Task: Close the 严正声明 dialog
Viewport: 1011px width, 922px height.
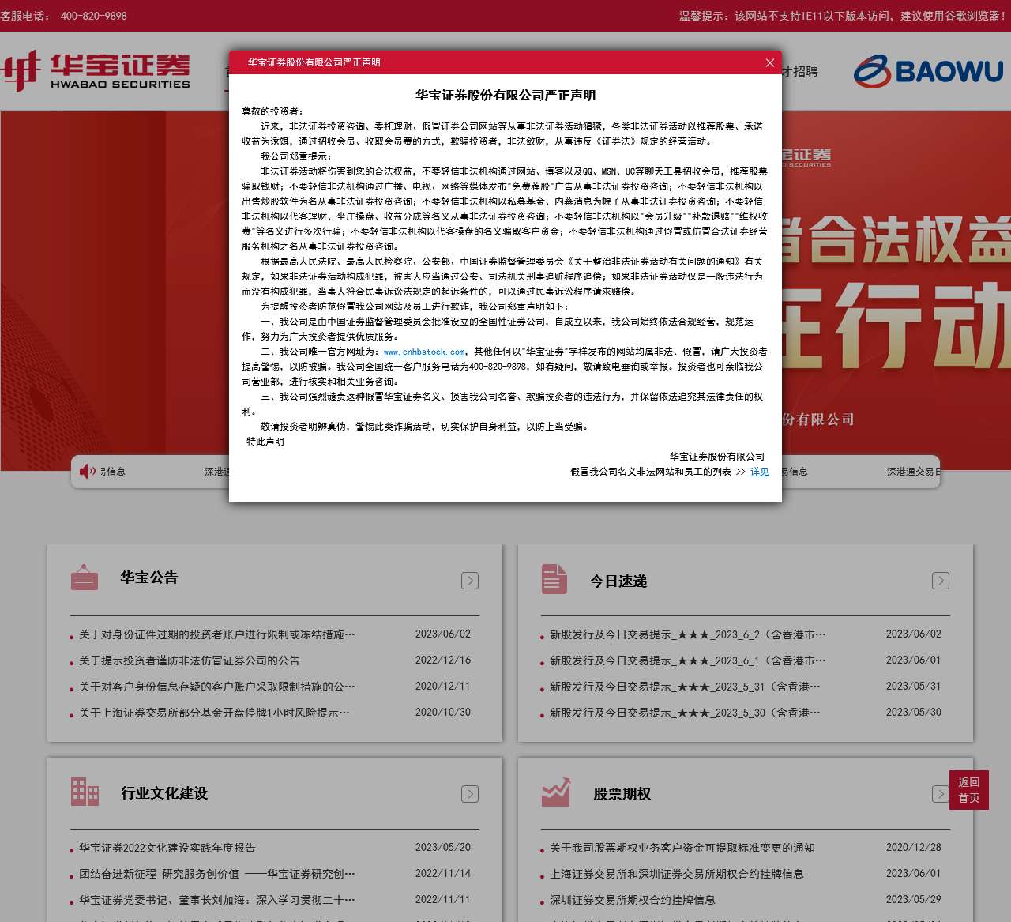Action: click(770, 62)
